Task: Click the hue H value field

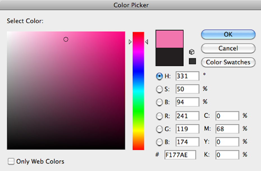Action: pos(187,76)
